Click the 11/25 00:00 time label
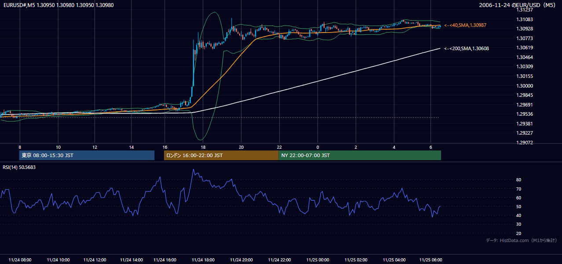This screenshot has height=264, width=562. (x=317, y=260)
